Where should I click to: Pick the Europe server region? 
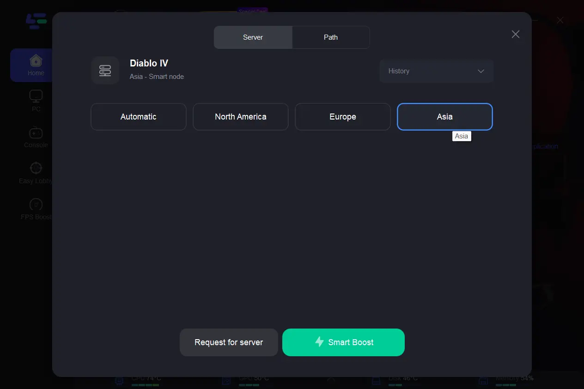[x=343, y=117]
